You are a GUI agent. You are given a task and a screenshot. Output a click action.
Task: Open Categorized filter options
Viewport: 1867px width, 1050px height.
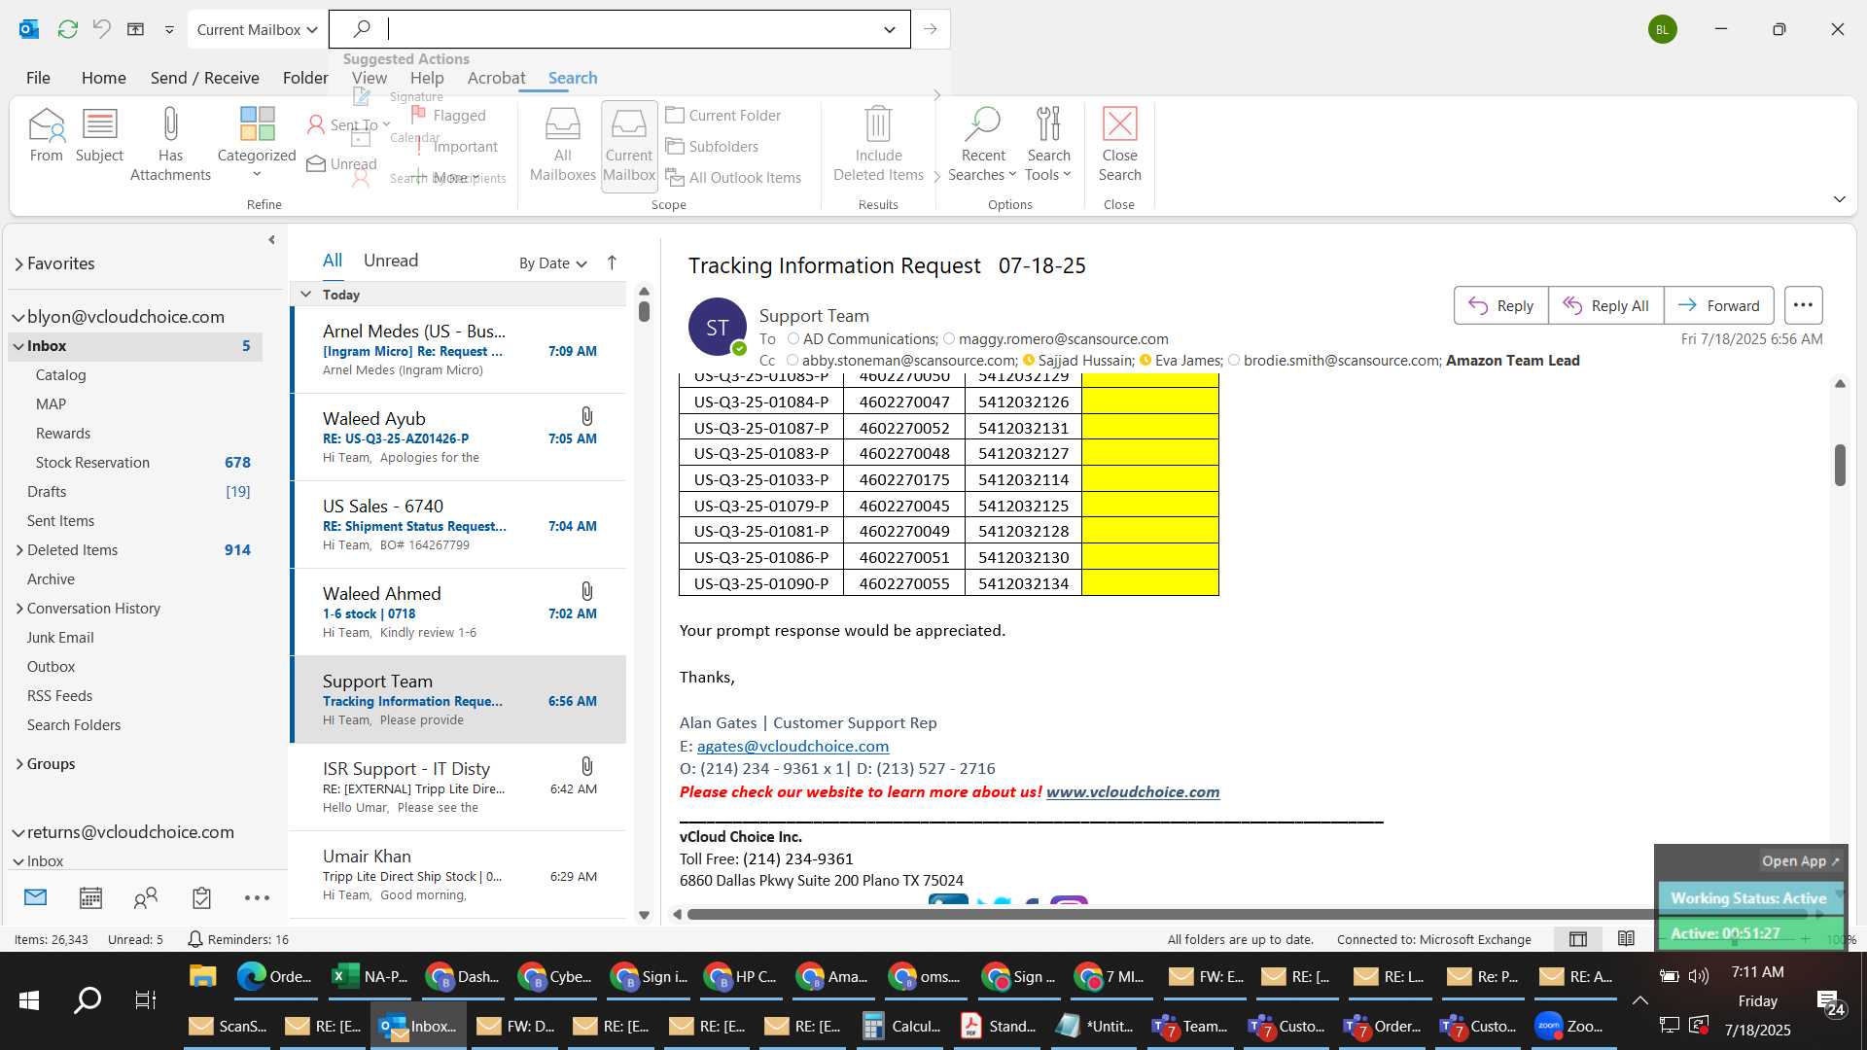257,142
